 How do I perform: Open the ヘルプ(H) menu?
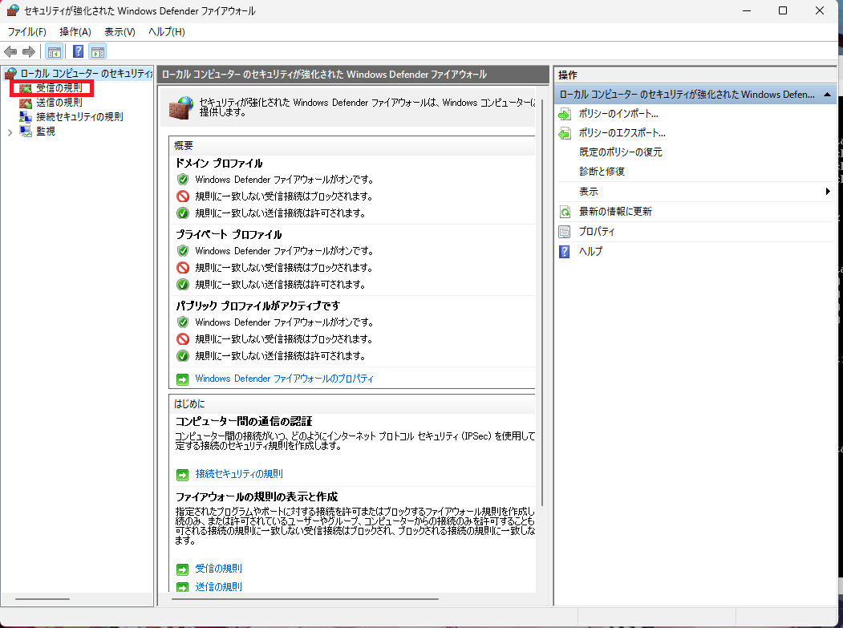(x=167, y=32)
